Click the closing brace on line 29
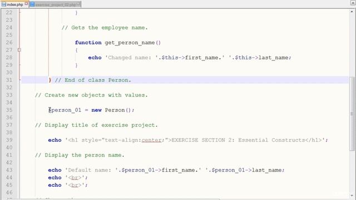 click(x=77, y=65)
